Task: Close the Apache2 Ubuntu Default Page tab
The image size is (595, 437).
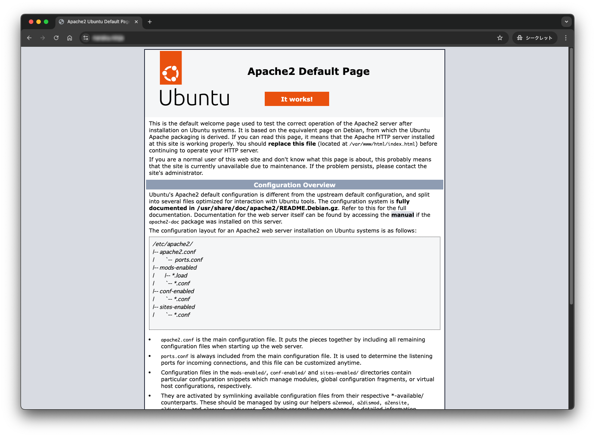Action: [x=136, y=22]
